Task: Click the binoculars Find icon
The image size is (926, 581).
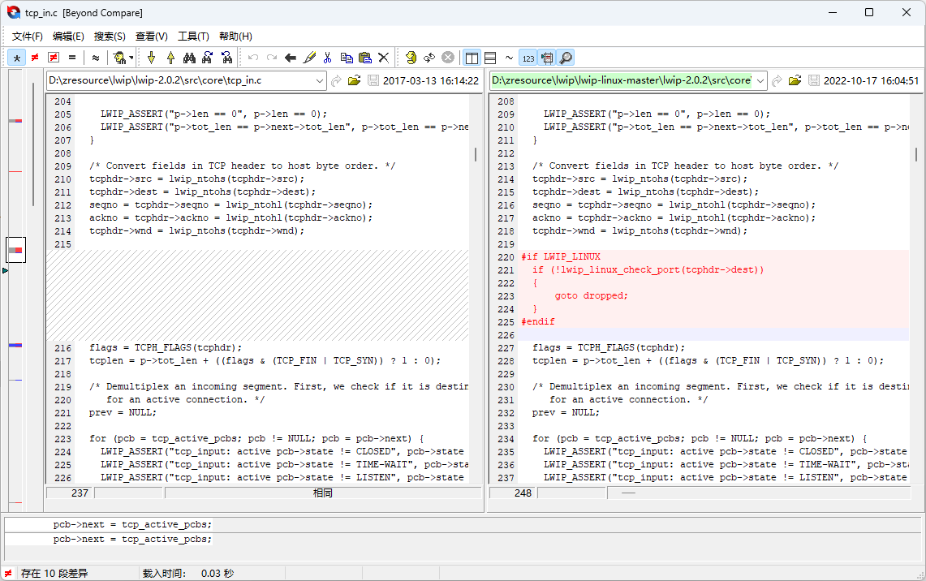Action: point(189,58)
